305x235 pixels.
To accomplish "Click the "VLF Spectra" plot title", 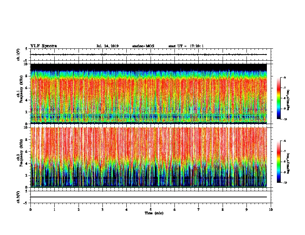I will (x=44, y=46).
